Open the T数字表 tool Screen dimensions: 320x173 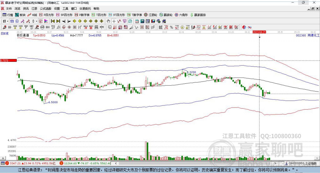pos(134,15)
